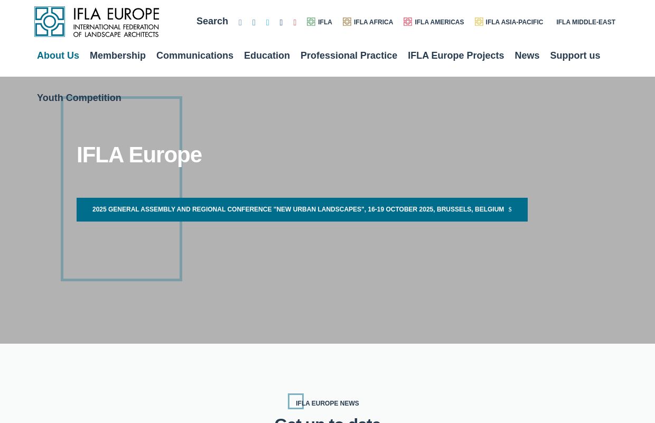Open the yellow IFLA Asia-Pacific emblem icon
Screen dimensions: 655x423
(x=479, y=22)
